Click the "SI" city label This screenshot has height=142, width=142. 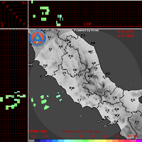(x=50, y=49)
